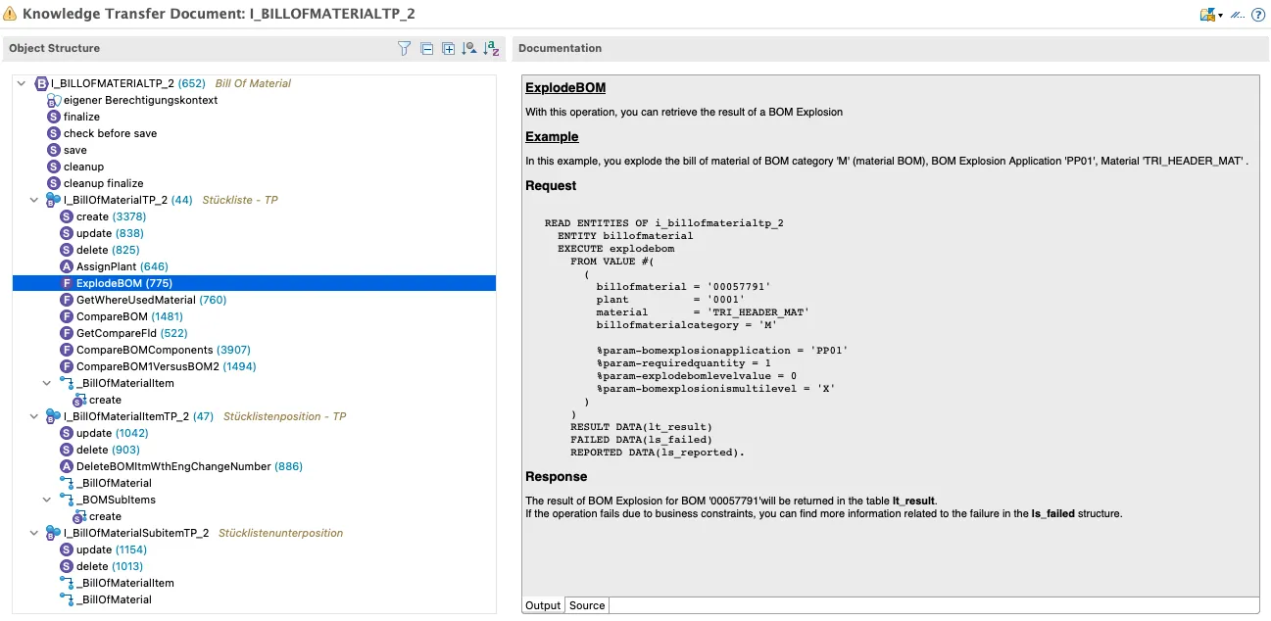Click the yellow folder icon in top-right toolbar

[1207, 15]
